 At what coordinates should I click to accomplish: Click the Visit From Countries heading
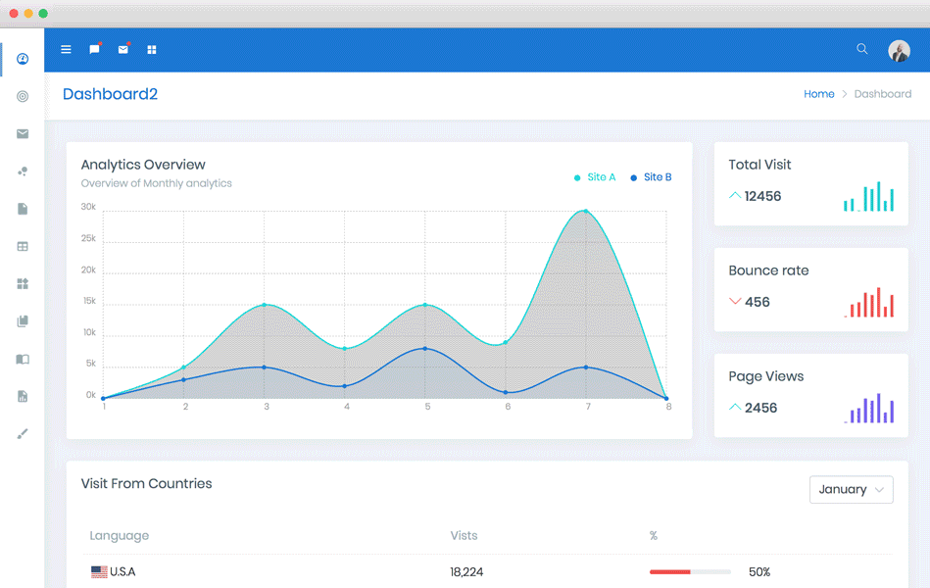coord(146,483)
